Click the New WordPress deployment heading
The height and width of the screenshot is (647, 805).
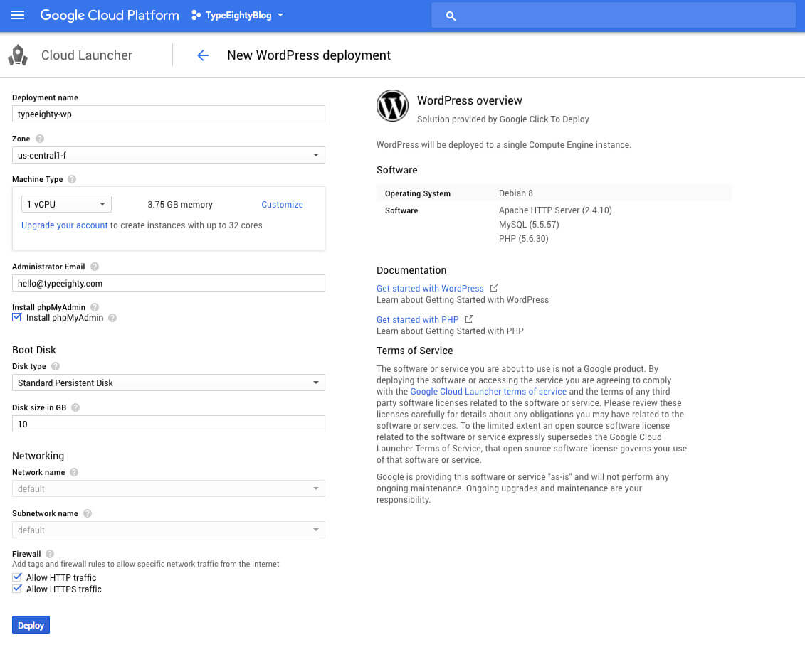(309, 55)
